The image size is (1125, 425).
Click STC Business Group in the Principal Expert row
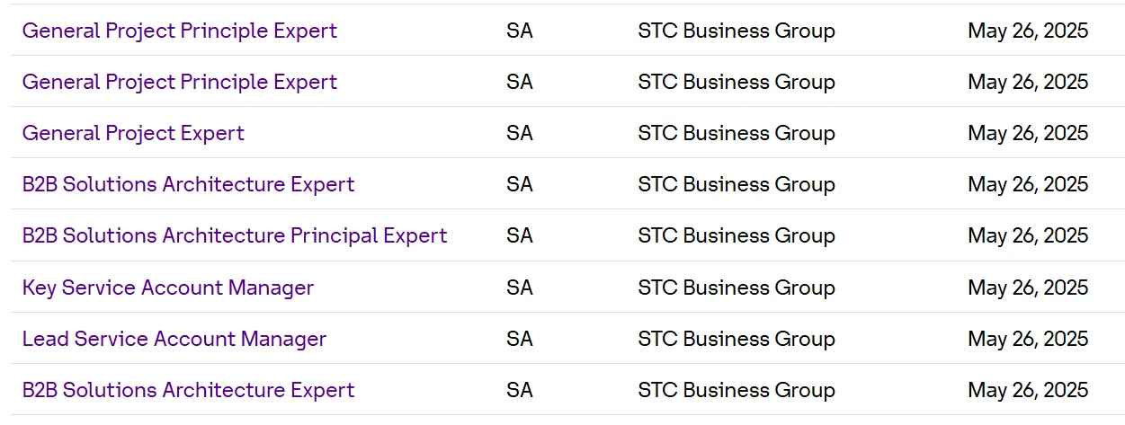coord(737,235)
